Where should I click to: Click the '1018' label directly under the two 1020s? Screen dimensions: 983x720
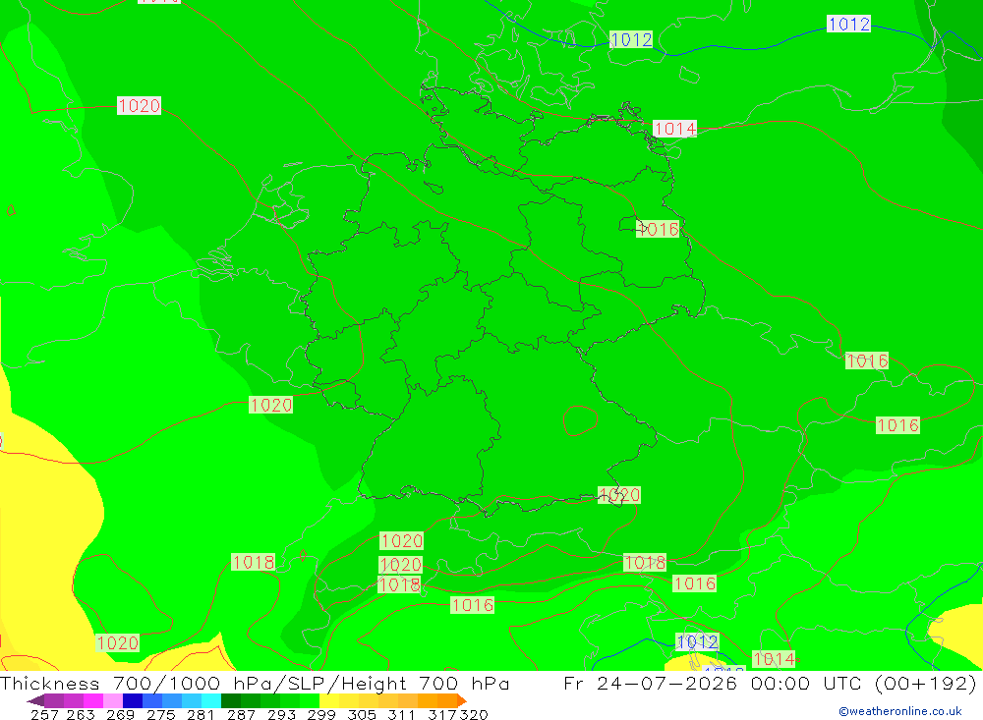(399, 584)
